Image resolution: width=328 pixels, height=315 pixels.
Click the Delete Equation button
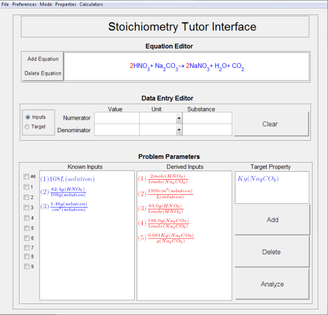(43, 73)
